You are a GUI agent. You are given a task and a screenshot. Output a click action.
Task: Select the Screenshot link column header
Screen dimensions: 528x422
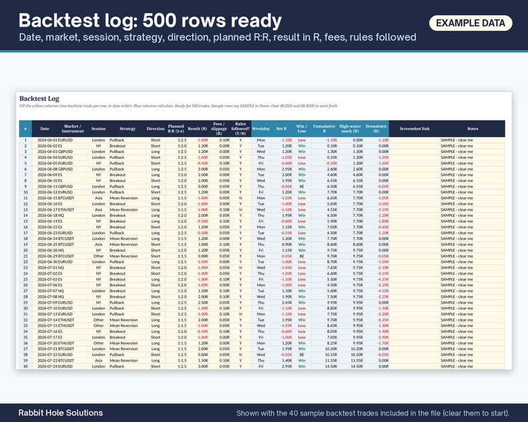click(x=414, y=128)
